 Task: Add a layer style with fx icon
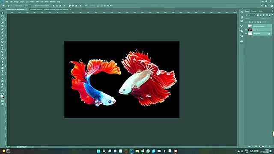pos(253,146)
